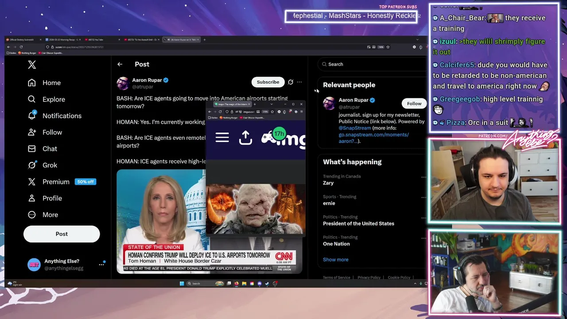Open the Zary trending topic
The image size is (567, 319).
(328, 183)
